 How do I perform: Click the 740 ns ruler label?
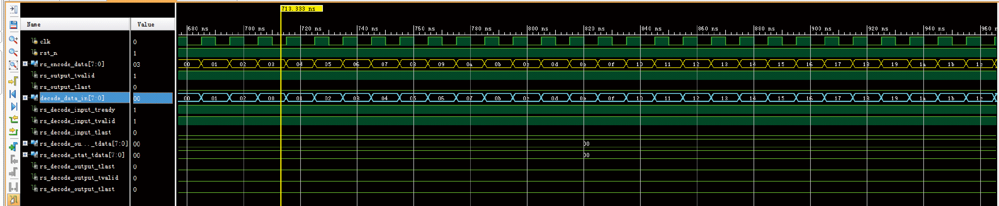coord(368,28)
